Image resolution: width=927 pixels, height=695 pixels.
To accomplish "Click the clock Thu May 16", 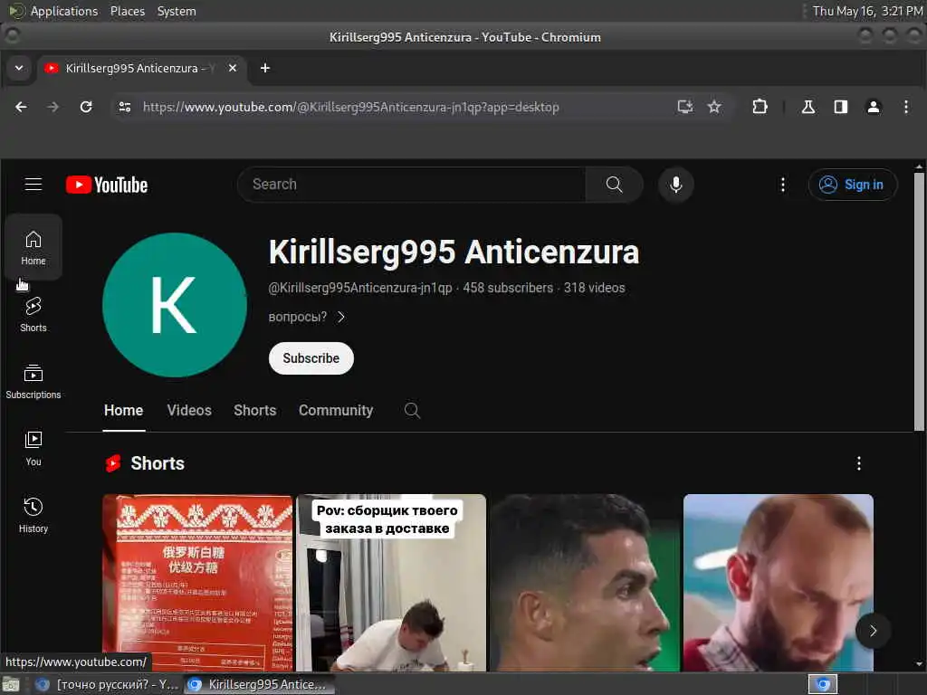I will 866,11.
